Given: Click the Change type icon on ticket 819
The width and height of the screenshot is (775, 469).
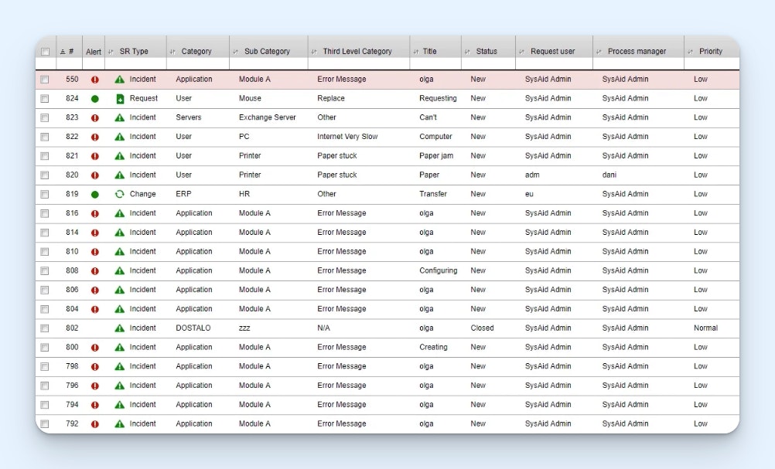Looking at the screenshot, I should click(120, 194).
